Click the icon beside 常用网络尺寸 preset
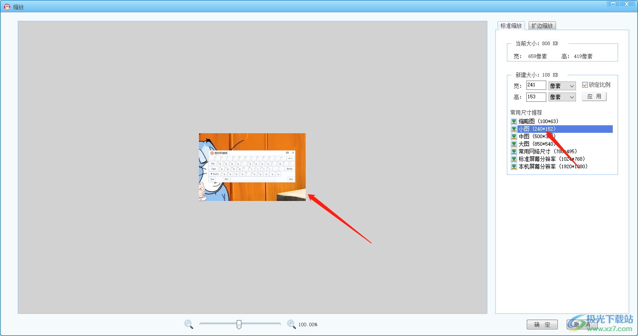638x336 pixels. [x=514, y=151]
